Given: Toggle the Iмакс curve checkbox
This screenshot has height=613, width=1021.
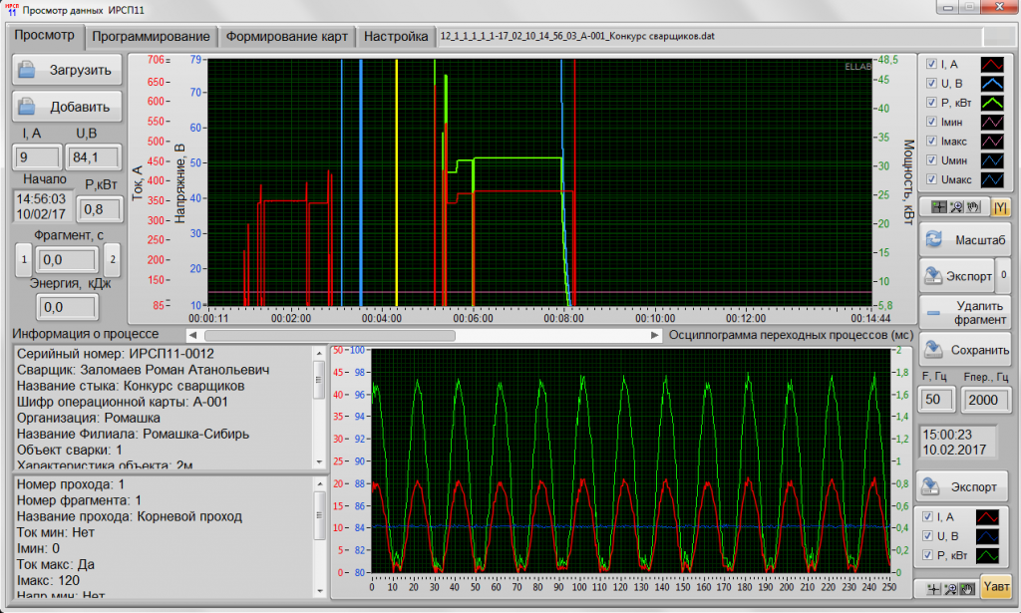Looking at the screenshot, I should [x=931, y=142].
